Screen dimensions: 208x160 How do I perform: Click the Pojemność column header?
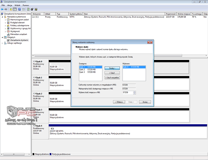(x=171, y=14)
